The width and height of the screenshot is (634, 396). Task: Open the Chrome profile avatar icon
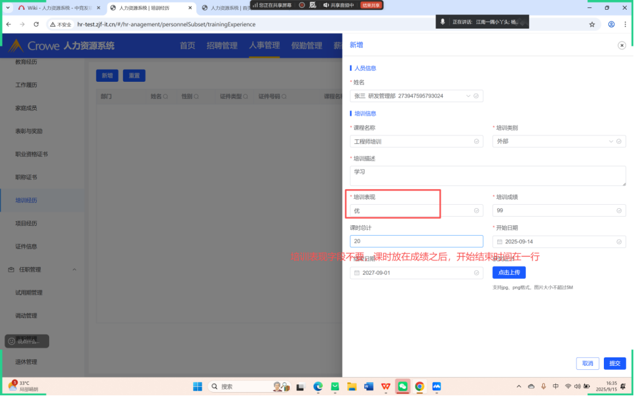click(x=611, y=24)
